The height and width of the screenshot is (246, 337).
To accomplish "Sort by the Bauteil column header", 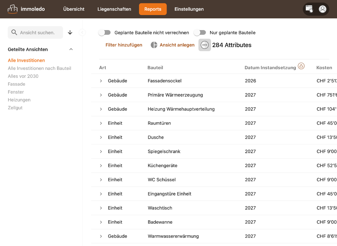I will coord(155,68).
